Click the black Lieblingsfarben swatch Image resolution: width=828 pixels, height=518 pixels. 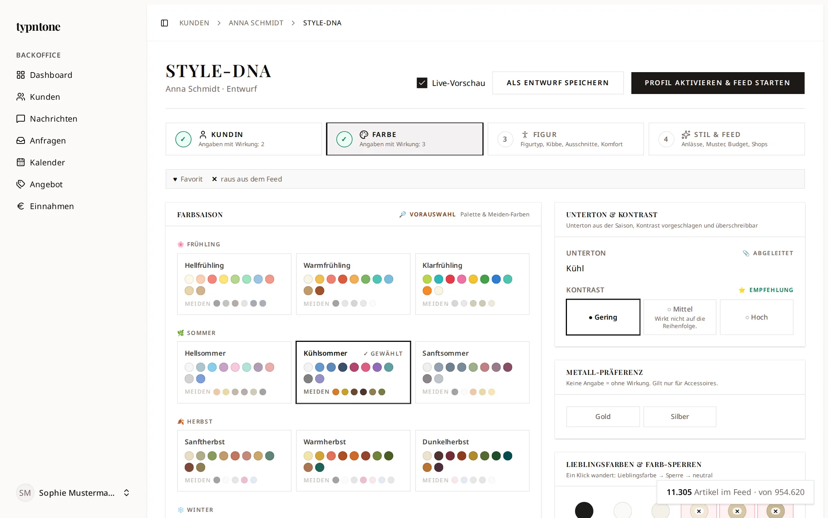pyautogui.click(x=584, y=510)
